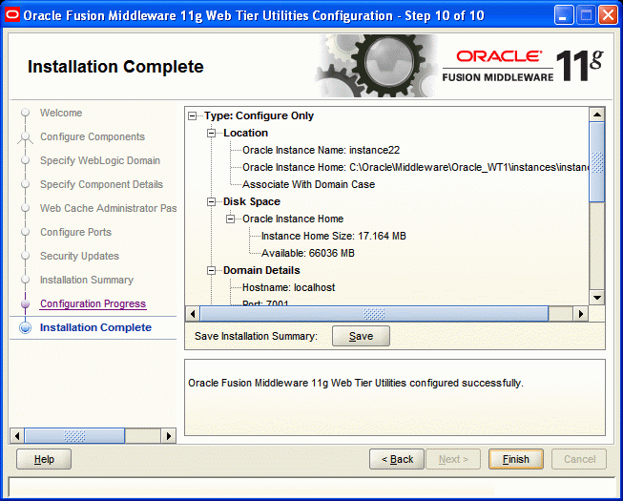Click the Configure Ports step label
This screenshot has width=623, height=501.
pos(75,232)
